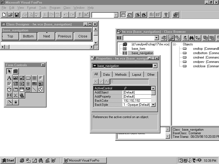
Task: Toggle the Select Objects pointer tool
Action: point(9,71)
